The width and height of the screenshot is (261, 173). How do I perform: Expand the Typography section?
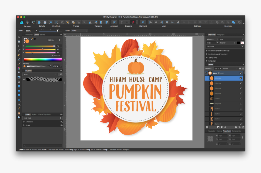(207, 58)
